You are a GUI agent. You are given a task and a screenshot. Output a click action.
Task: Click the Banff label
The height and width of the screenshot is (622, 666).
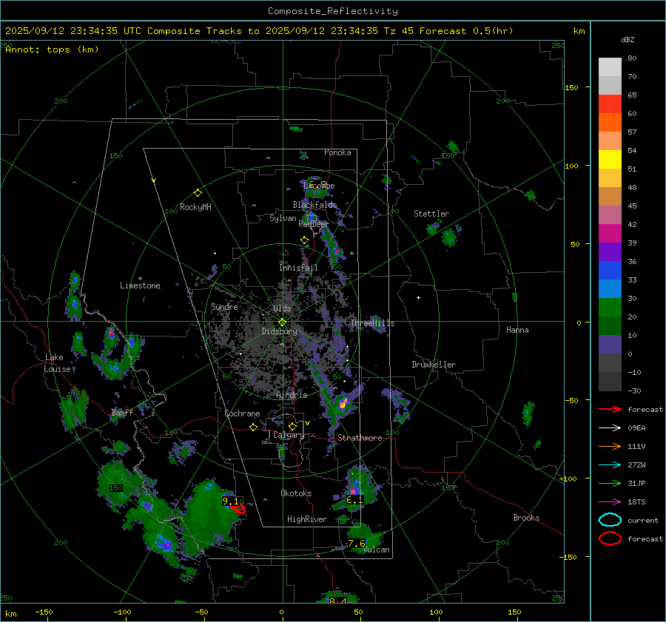[x=122, y=413]
